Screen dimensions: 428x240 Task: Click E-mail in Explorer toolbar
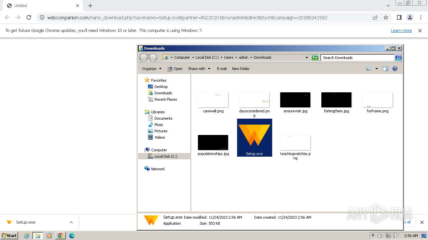(222, 69)
